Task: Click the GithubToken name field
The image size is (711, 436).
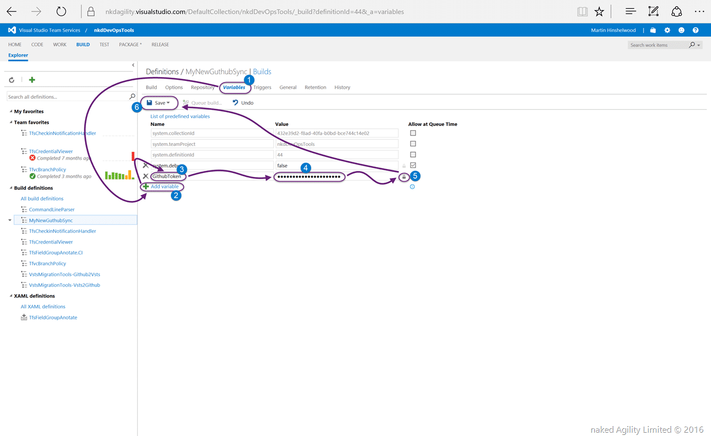Action: pos(212,176)
